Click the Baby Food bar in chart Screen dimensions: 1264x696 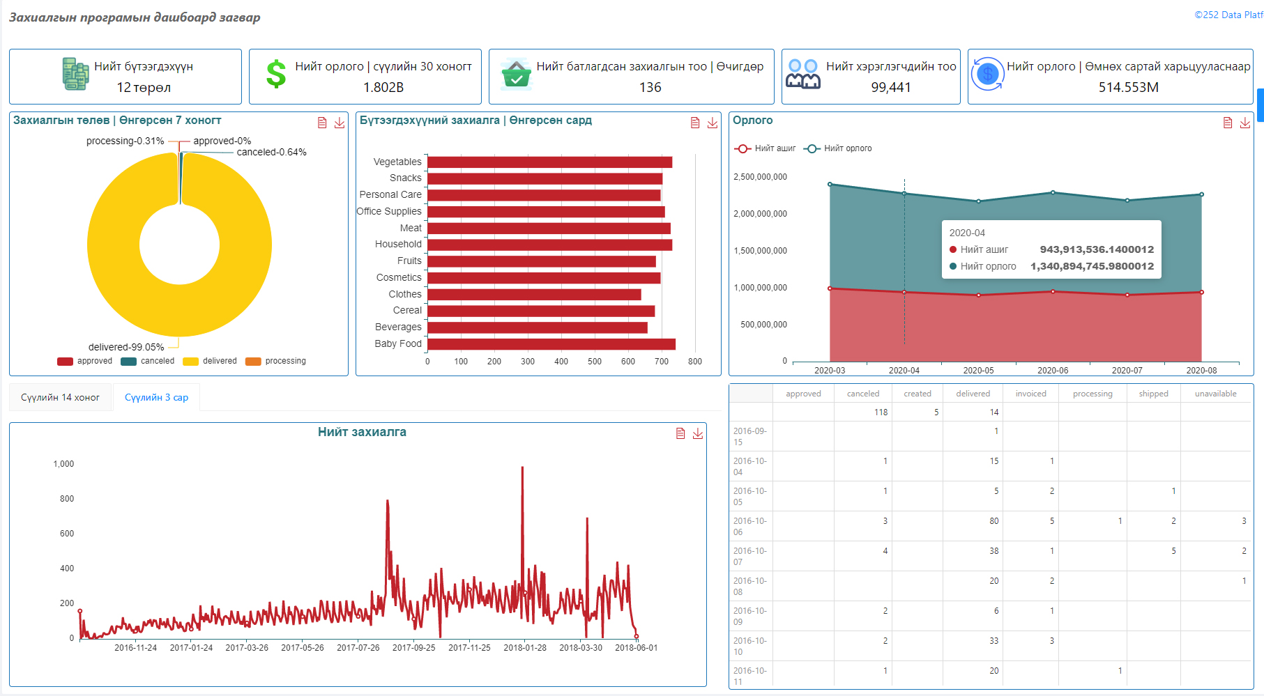551,344
